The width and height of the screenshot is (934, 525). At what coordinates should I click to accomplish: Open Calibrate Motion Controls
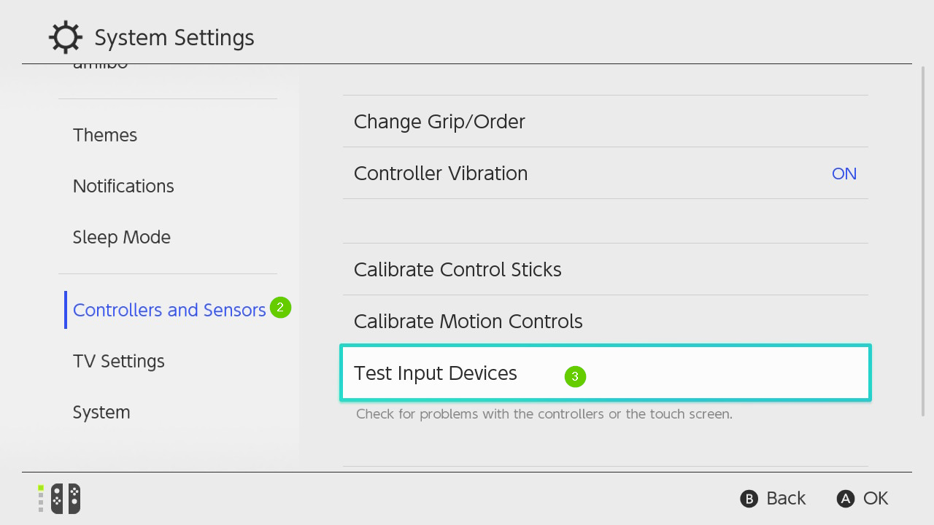[468, 321]
